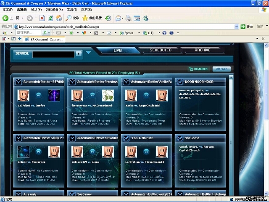Click 1337d00d match badge icon
The width and height of the screenshot is (269, 202).
[x=18, y=82]
